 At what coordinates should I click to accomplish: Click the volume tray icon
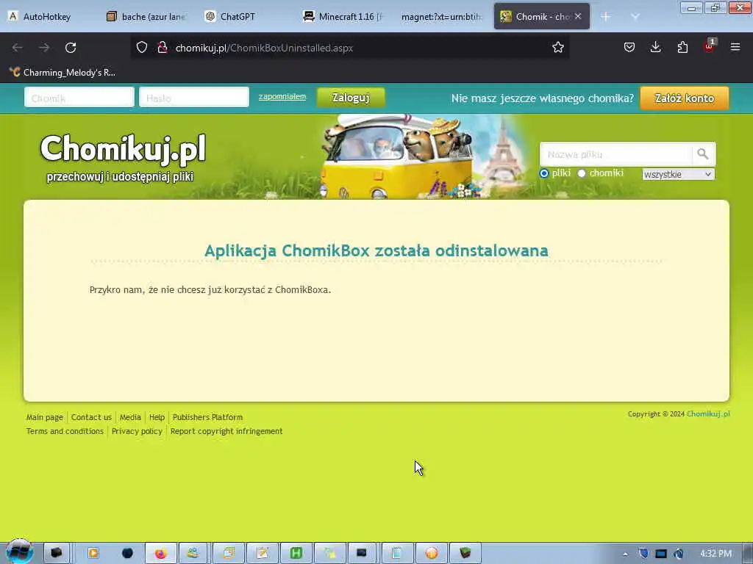coord(679,554)
